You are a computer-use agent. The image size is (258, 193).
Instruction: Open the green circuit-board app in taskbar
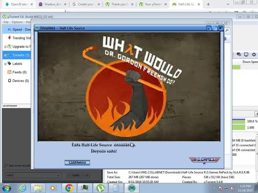[x=85, y=188]
